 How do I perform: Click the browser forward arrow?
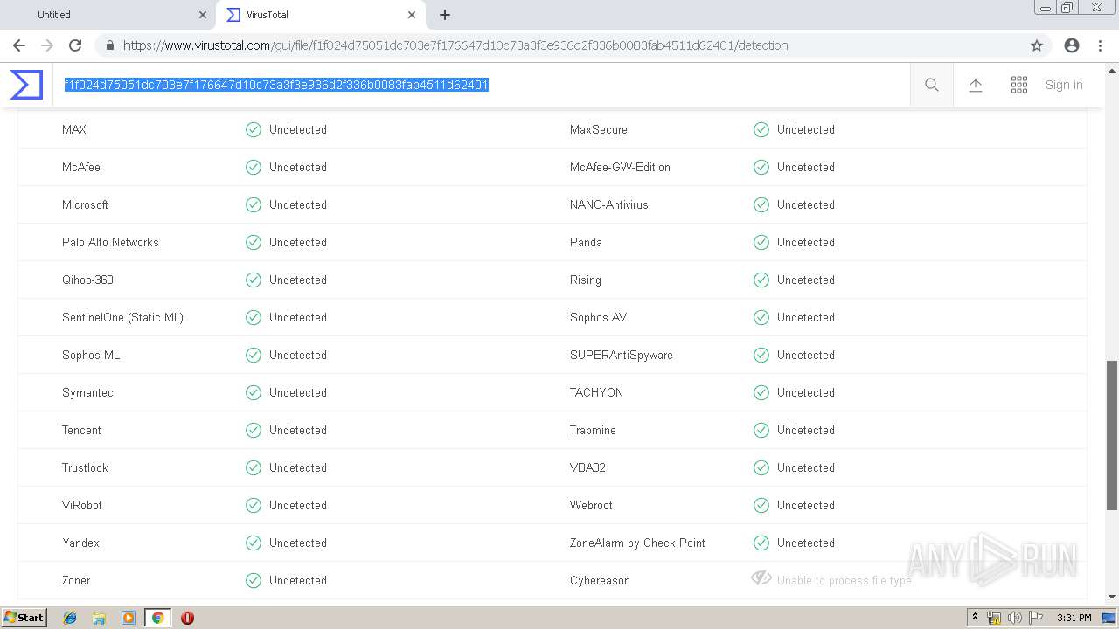pyautogui.click(x=47, y=45)
